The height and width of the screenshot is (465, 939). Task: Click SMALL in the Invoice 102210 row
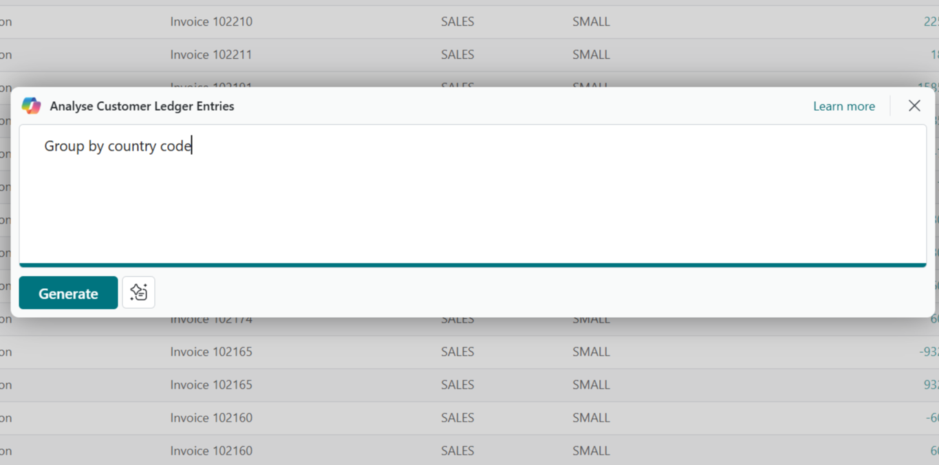point(591,22)
